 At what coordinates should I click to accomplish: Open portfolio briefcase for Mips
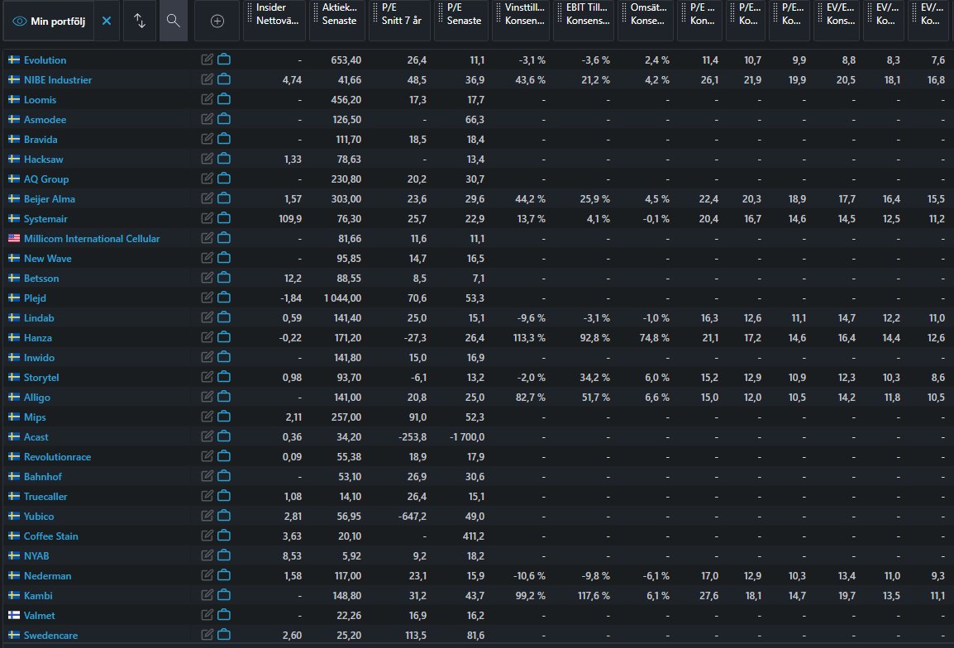coord(224,417)
